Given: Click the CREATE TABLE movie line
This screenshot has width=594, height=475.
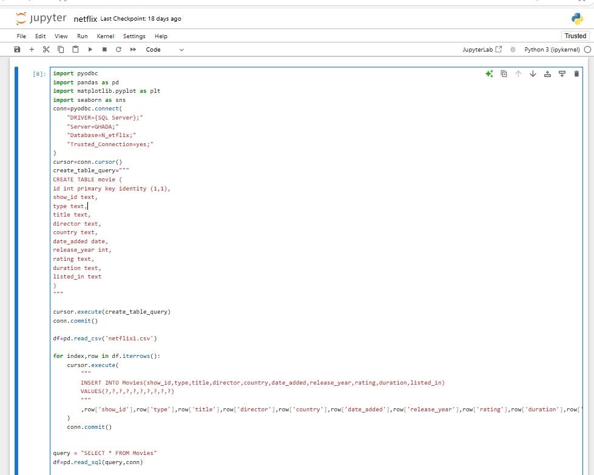Looking at the screenshot, I should [x=87, y=180].
